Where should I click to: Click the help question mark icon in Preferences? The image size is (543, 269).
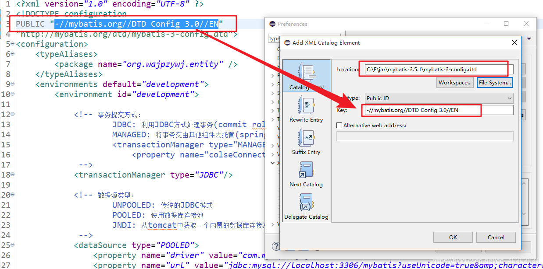point(275,246)
